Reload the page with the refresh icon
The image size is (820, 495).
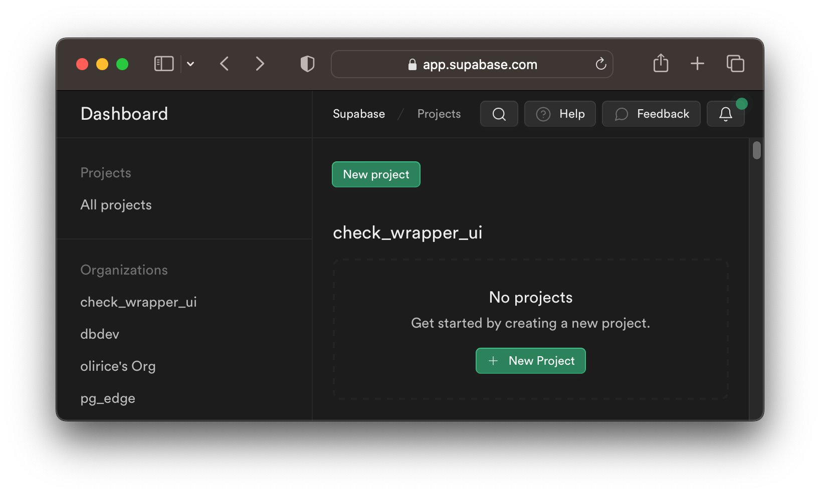coord(601,64)
